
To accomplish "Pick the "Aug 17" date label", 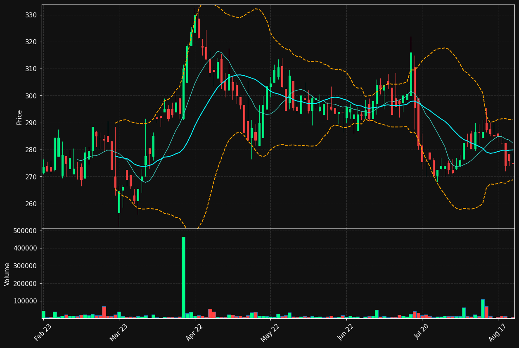I will (x=498, y=332).
